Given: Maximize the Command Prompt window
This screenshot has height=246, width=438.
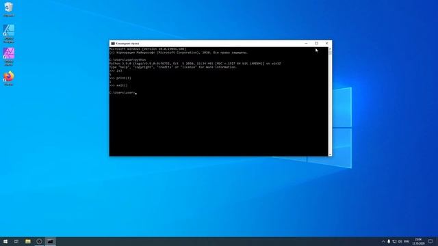Looking at the screenshot, I should (316, 44).
